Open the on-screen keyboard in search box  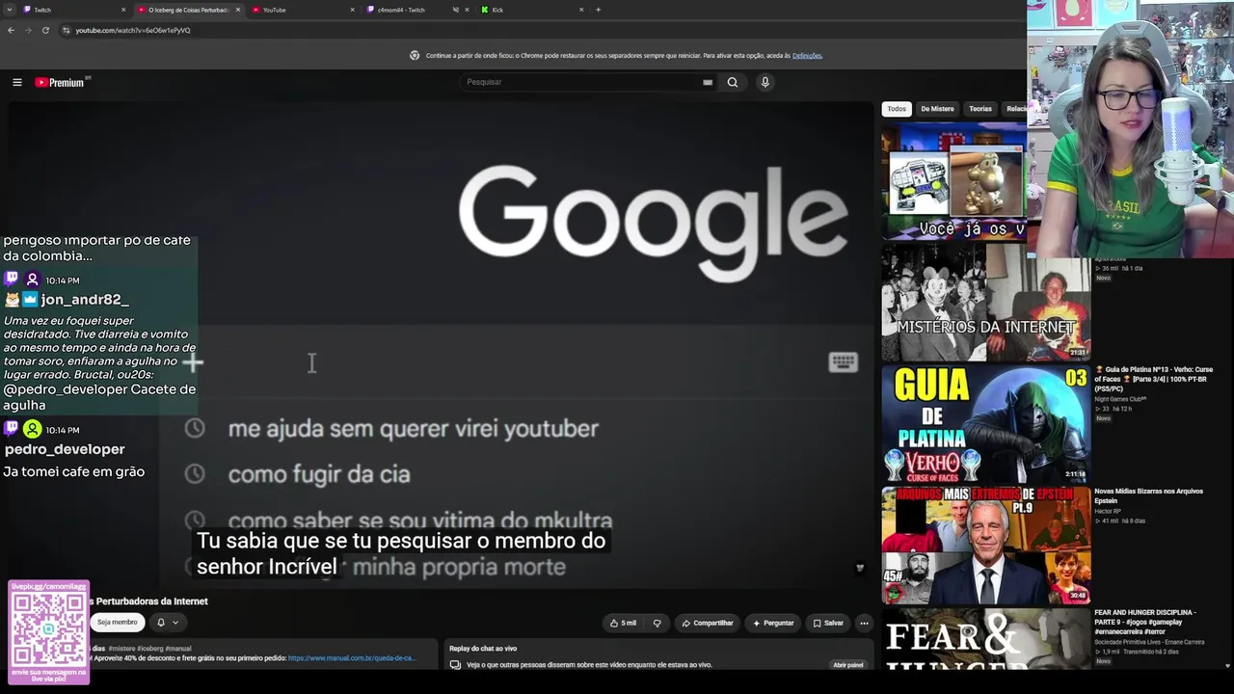coord(708,82)
